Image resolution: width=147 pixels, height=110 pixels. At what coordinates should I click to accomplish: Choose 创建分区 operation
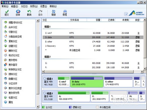coord(11,46)
